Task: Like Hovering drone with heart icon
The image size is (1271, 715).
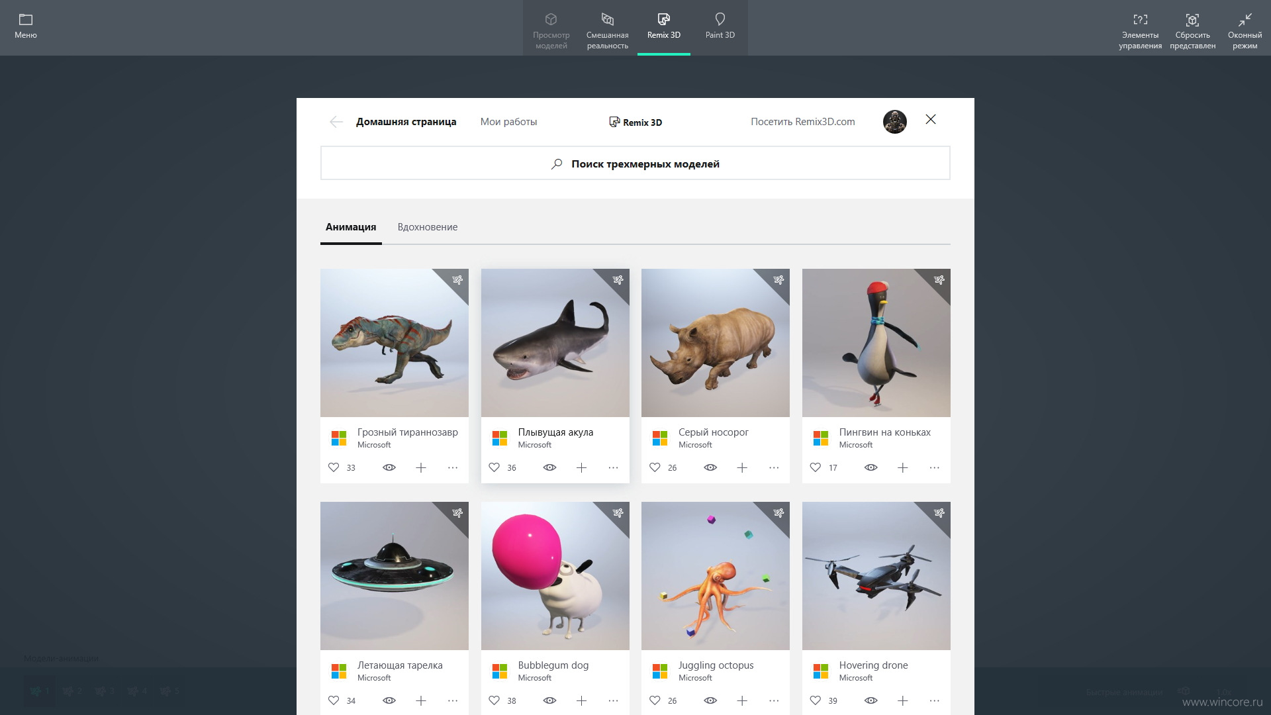Action: pos(816,700)
